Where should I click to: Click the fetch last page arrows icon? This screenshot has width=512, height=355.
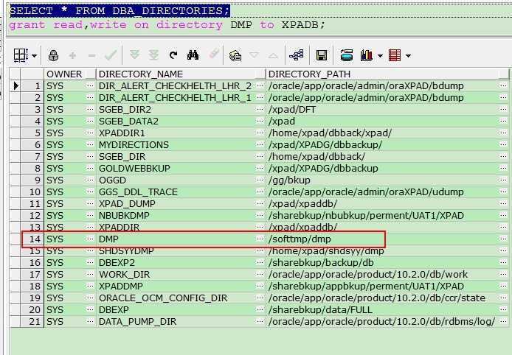pyautogui.click(x=153, y=55)
